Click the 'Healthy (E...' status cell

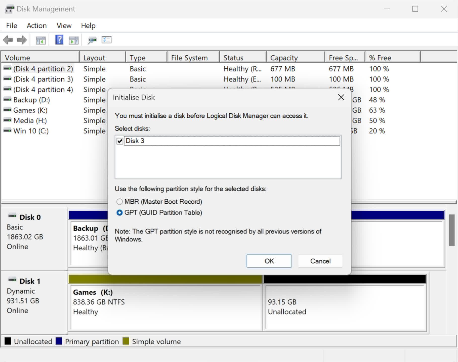[x=242, y=79]
